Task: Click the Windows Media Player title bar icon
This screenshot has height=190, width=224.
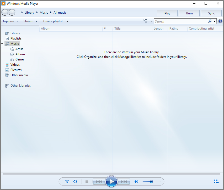Action: click(x=3, y=3)
